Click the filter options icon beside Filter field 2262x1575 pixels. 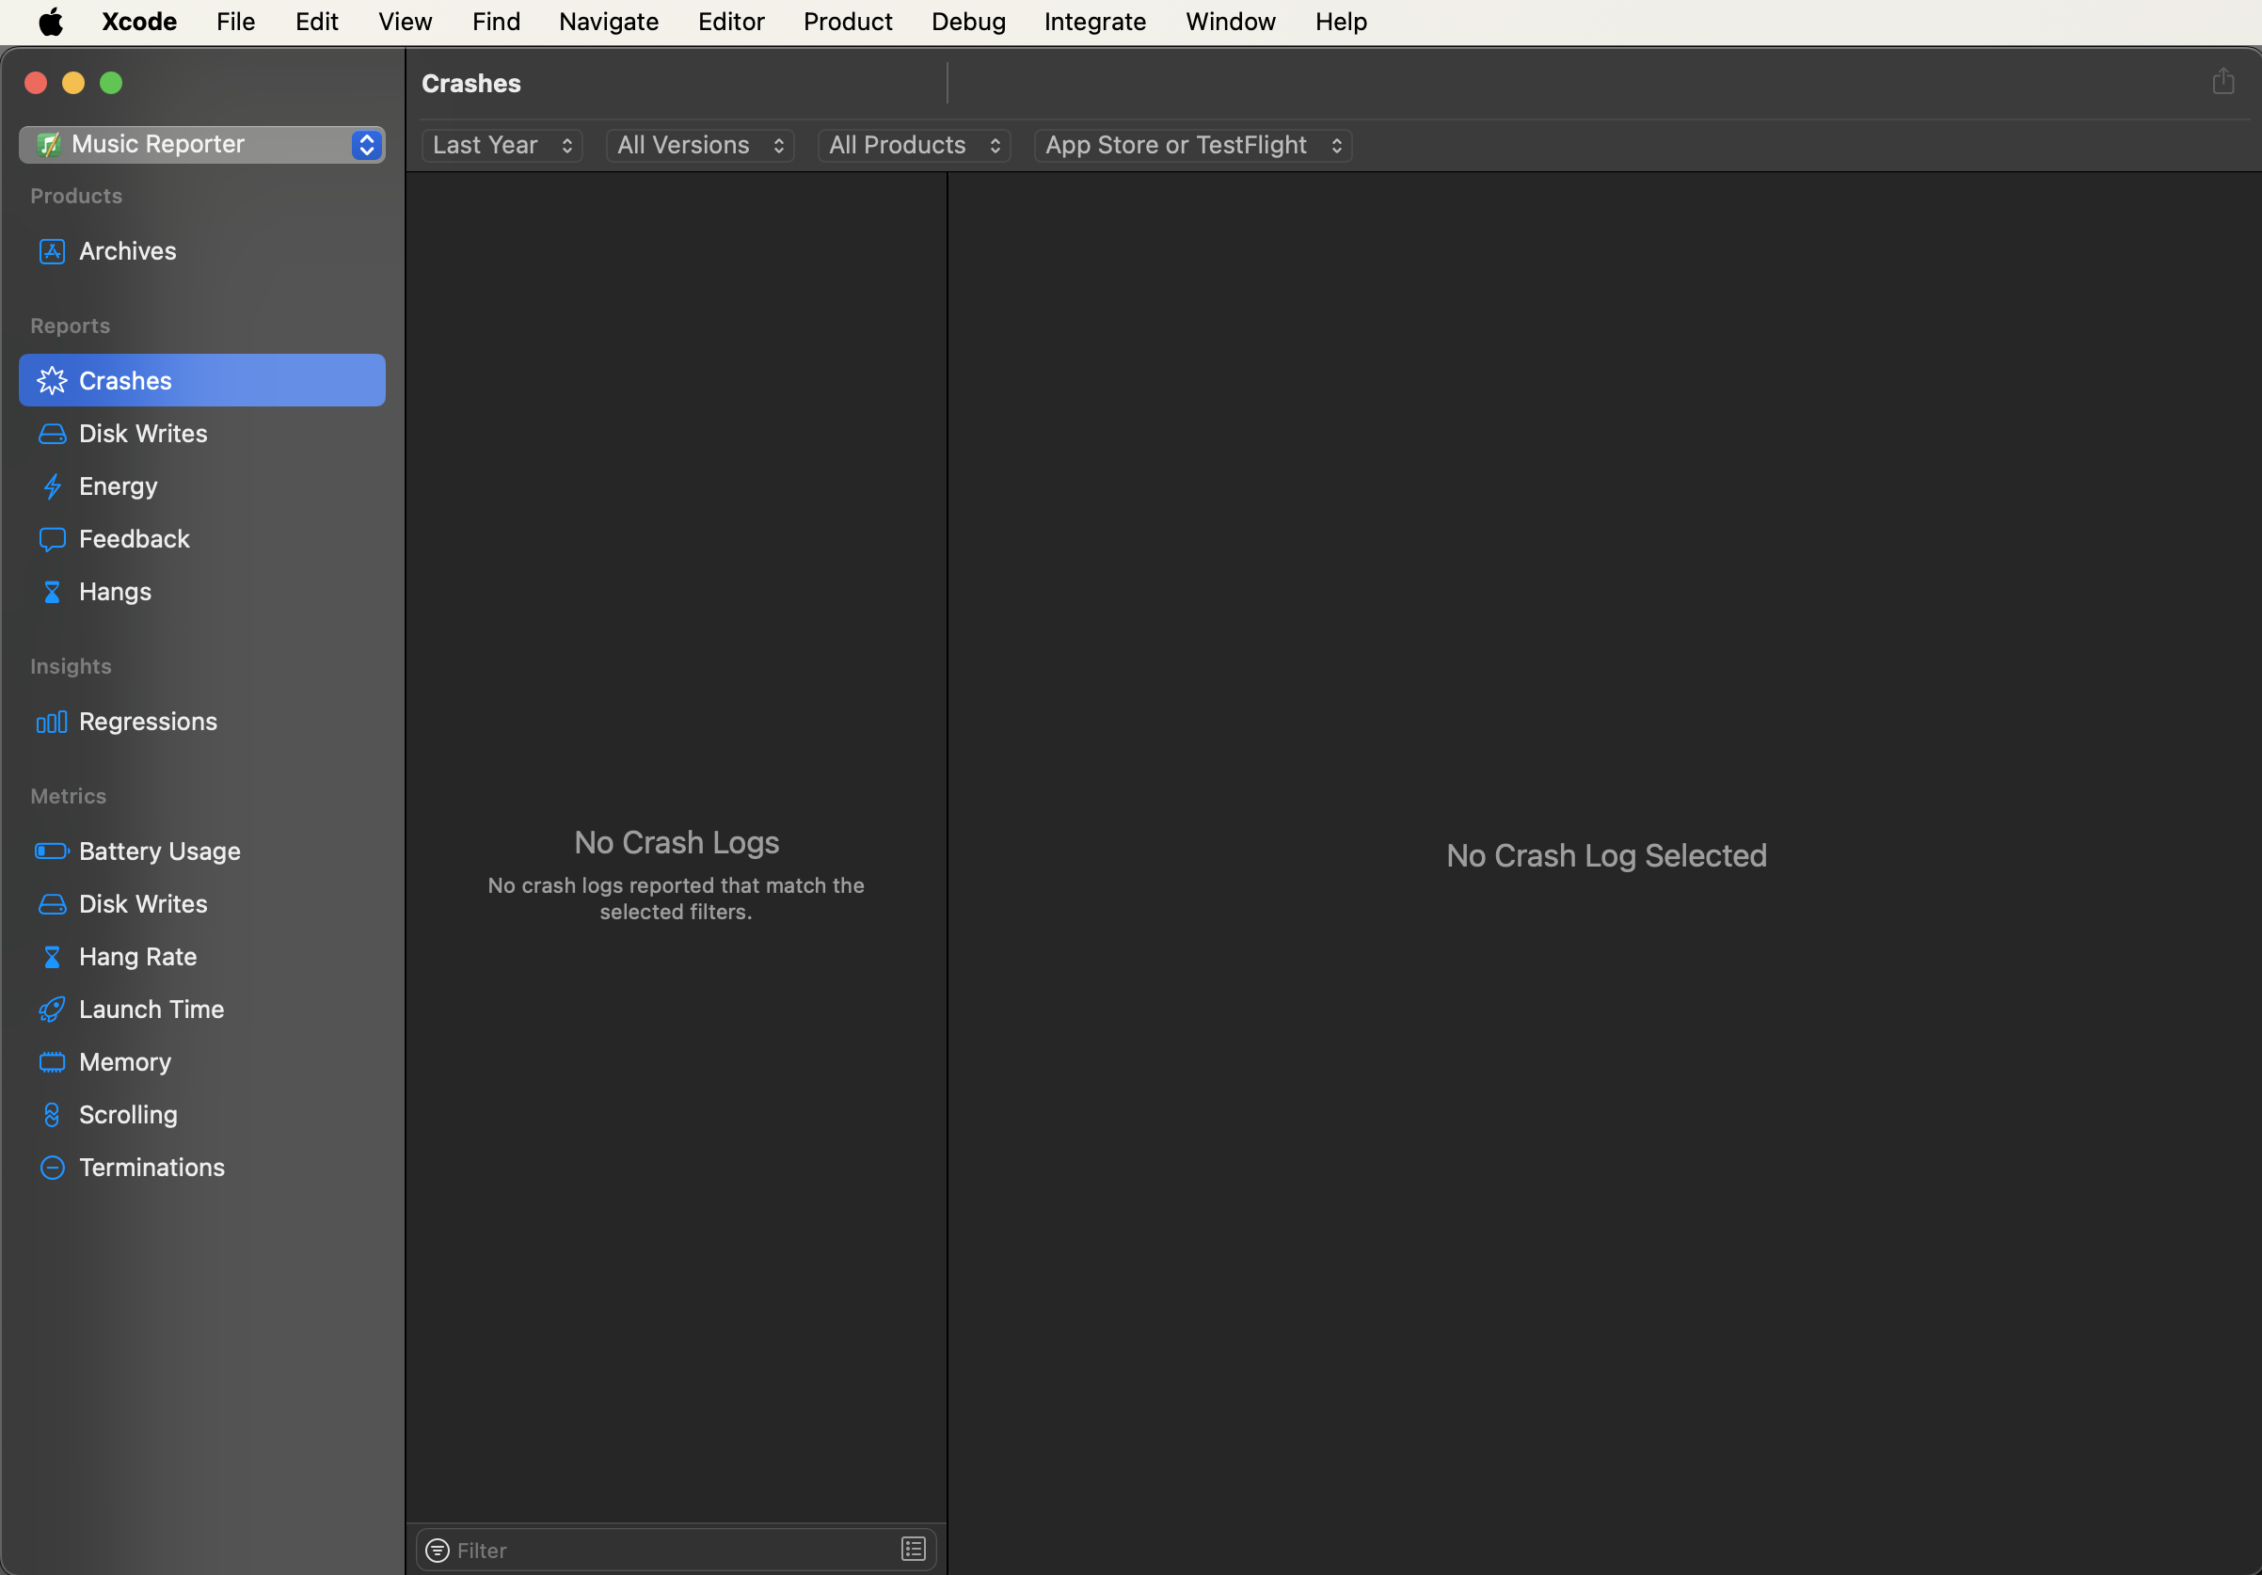pyautogui.click(x=438, y=1551)
